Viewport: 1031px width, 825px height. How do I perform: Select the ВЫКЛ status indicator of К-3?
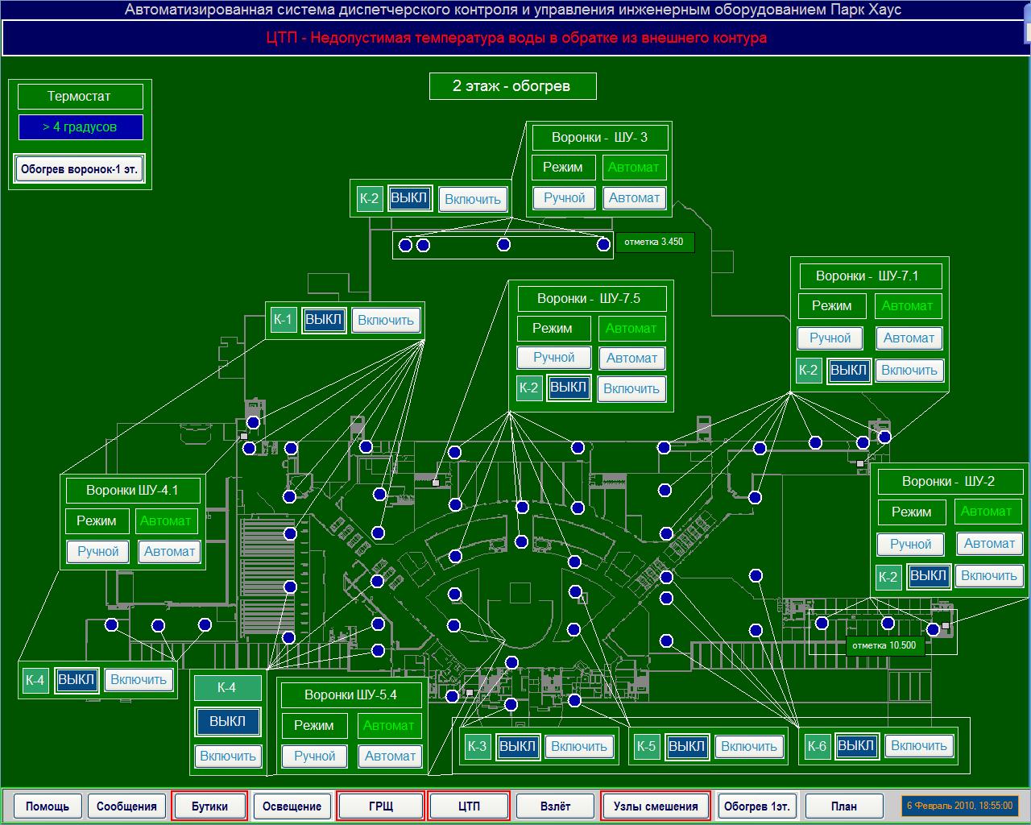pyautogui.click(x=518, y=747)
